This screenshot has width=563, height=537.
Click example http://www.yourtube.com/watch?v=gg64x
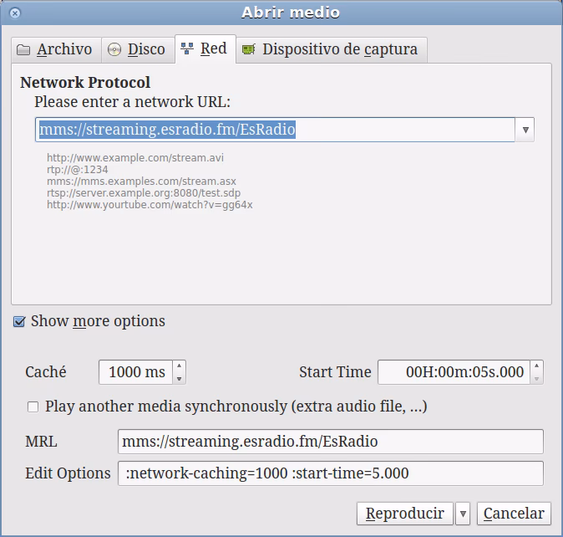tap(150, 205)
